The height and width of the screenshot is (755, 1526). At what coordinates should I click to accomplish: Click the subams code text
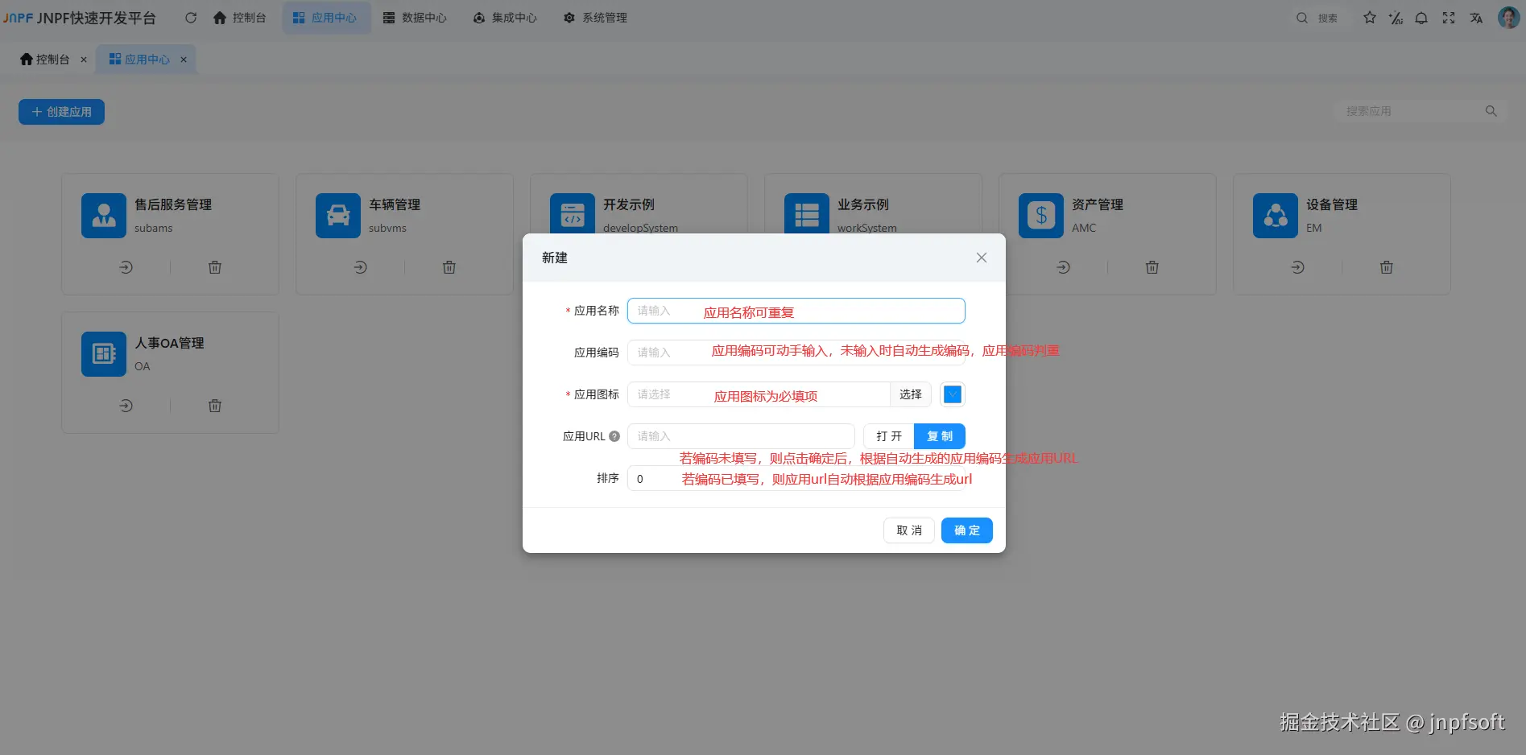(x=154, y=228)
